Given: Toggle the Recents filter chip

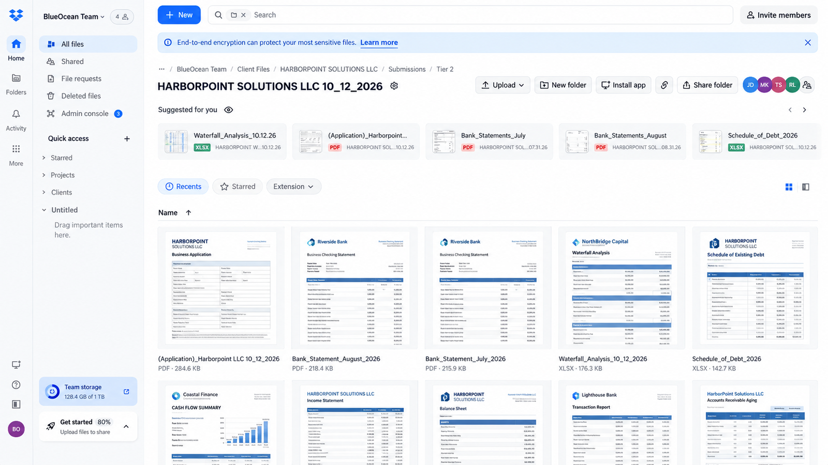Looking at the screenshot, I should coord(183,187).
